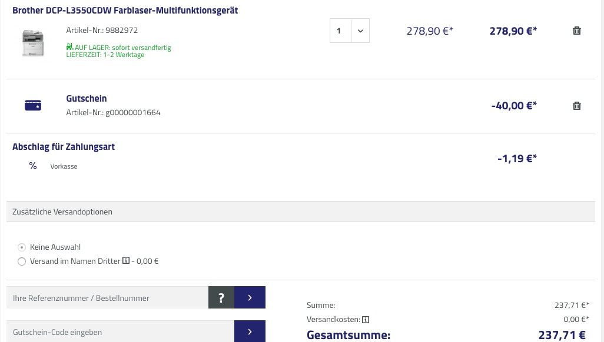The image size is (604, 342).
Task: Click the Brother printer thumbnail image
Action: (x=33, y=42)
